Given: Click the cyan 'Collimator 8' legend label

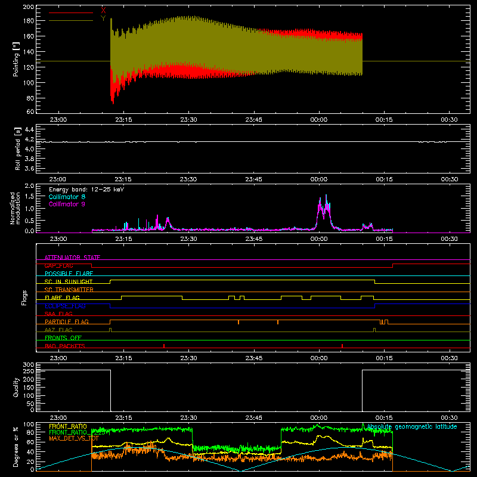Looking at the screenshot, I should [x=67, y=197].
